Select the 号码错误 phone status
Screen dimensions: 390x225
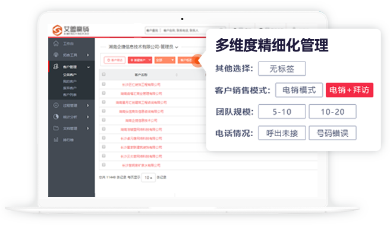coord(332,133)
